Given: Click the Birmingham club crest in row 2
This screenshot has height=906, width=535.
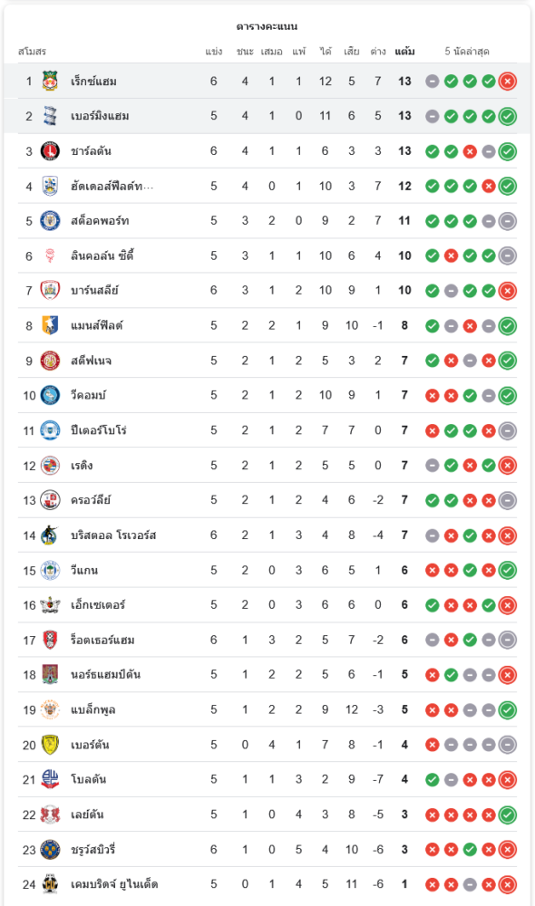Looking at the screenshot, I should 50,116.
